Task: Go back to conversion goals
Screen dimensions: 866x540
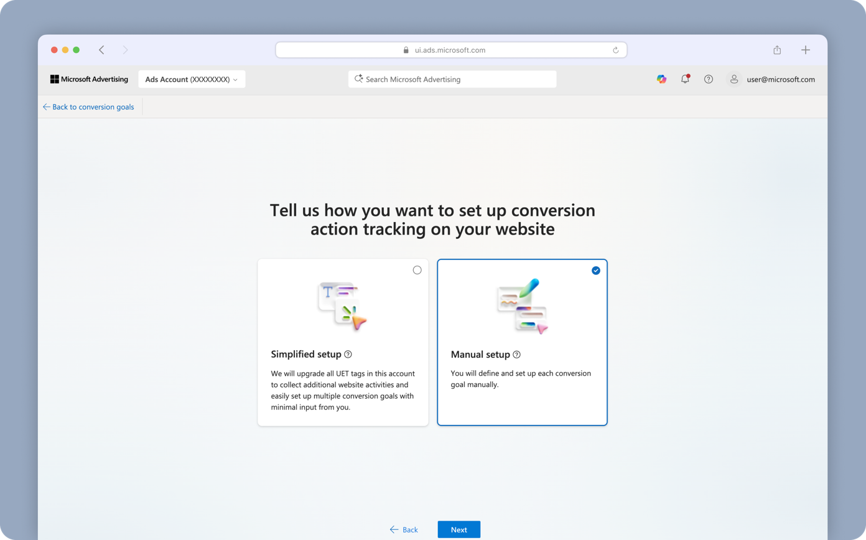Action: click(x=88, y=107)
